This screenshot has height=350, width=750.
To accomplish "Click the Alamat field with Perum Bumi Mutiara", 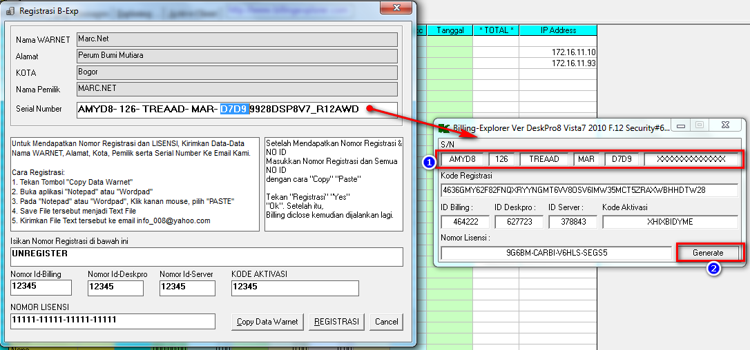I will click(x=238, y=56).
